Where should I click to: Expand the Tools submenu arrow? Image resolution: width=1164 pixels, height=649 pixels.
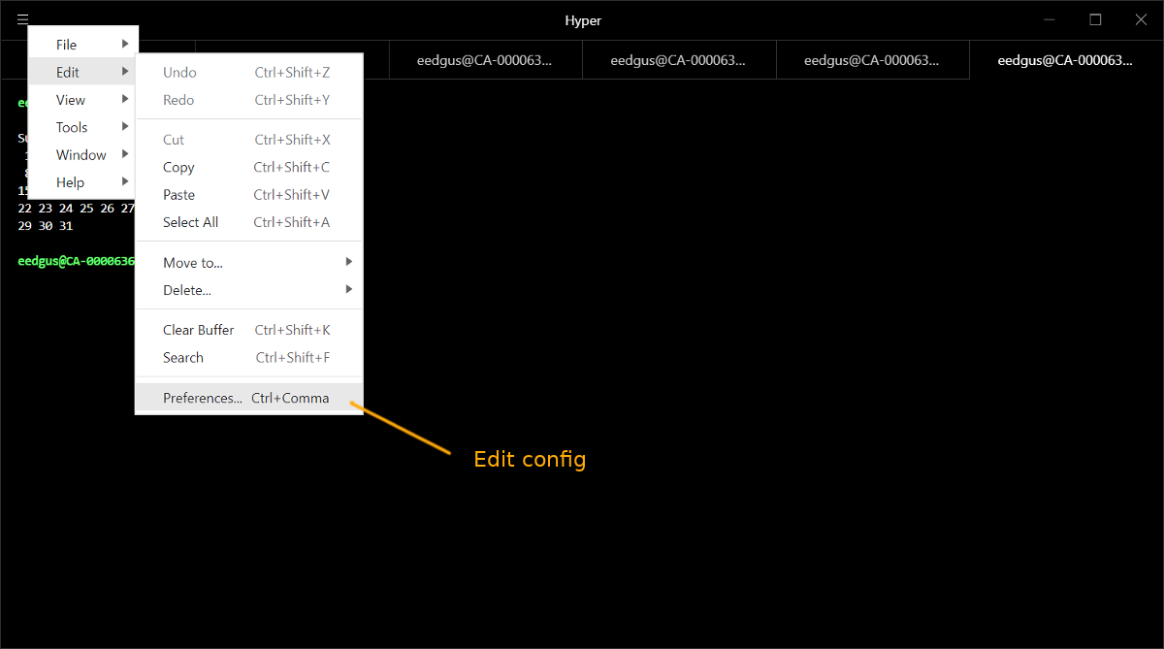(x=125, y=127)
